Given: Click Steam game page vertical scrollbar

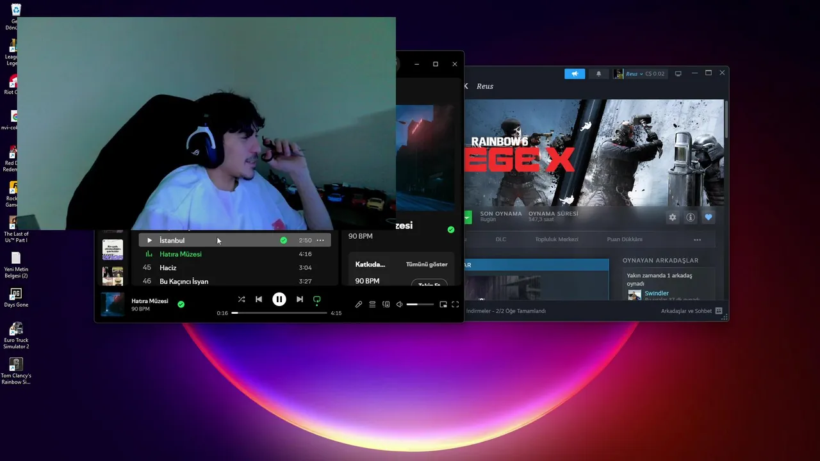Looking at the screenshot, I should [x=726, y=118].
